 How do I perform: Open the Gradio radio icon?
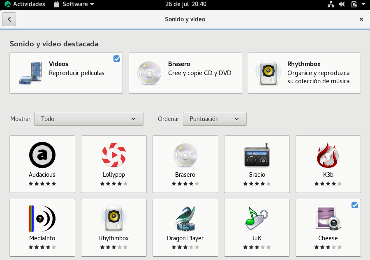[x=257, y=155]
